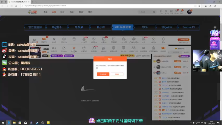Click the orange confirm button in dialog
The height and width of the screenshot is (125, 222).
tap(103, 74)
